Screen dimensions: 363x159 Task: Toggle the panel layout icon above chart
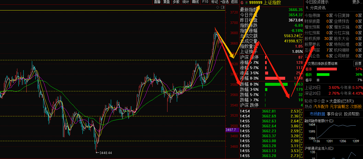pyautogui.click(x=222, y=8)
